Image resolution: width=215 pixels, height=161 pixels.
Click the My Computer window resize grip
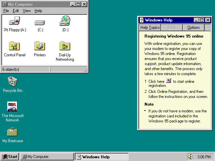(x=85, y=70)
